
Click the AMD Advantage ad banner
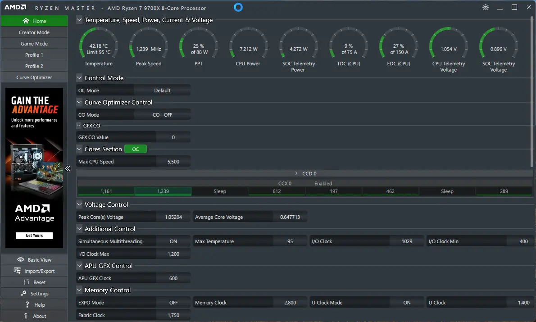[x=34, y=168]
